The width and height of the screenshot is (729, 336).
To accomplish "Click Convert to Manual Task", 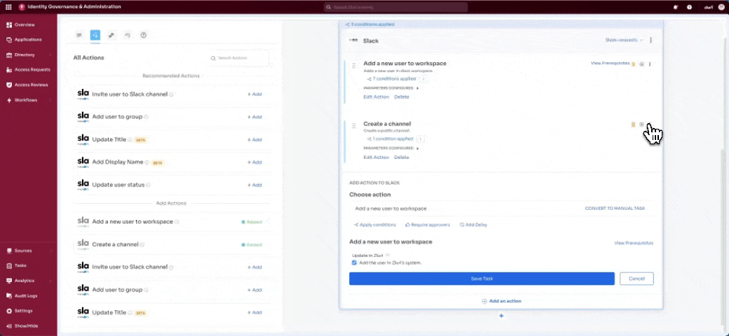I will 615,209.
